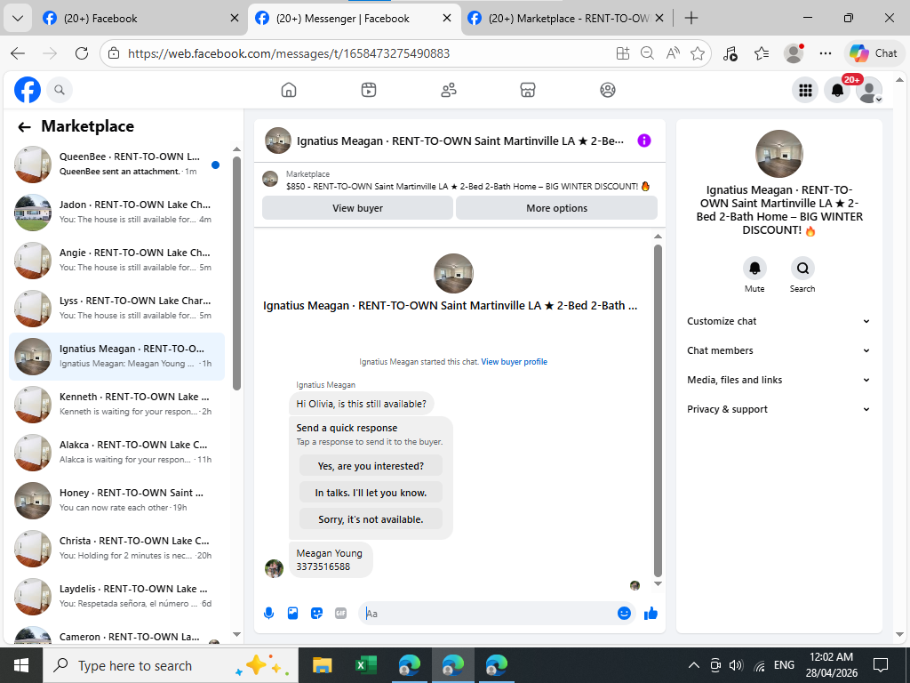
Task: Click the browser back arrow
Action: [18, 53]
